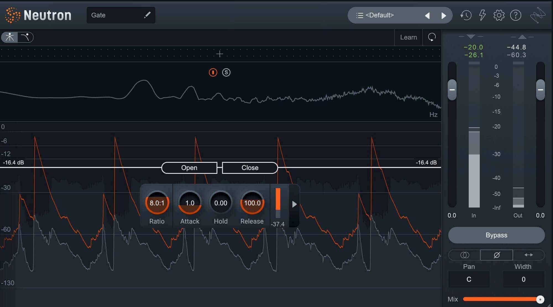
Task: Click the orange gain reduction meter
Action: coord(278,203)
